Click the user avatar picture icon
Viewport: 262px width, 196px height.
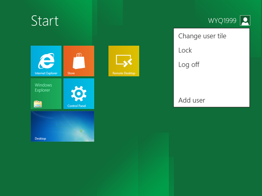245,21
